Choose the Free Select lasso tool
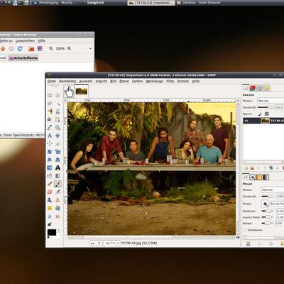Viewport: 284px width, 284px height. tap(50, 104)
